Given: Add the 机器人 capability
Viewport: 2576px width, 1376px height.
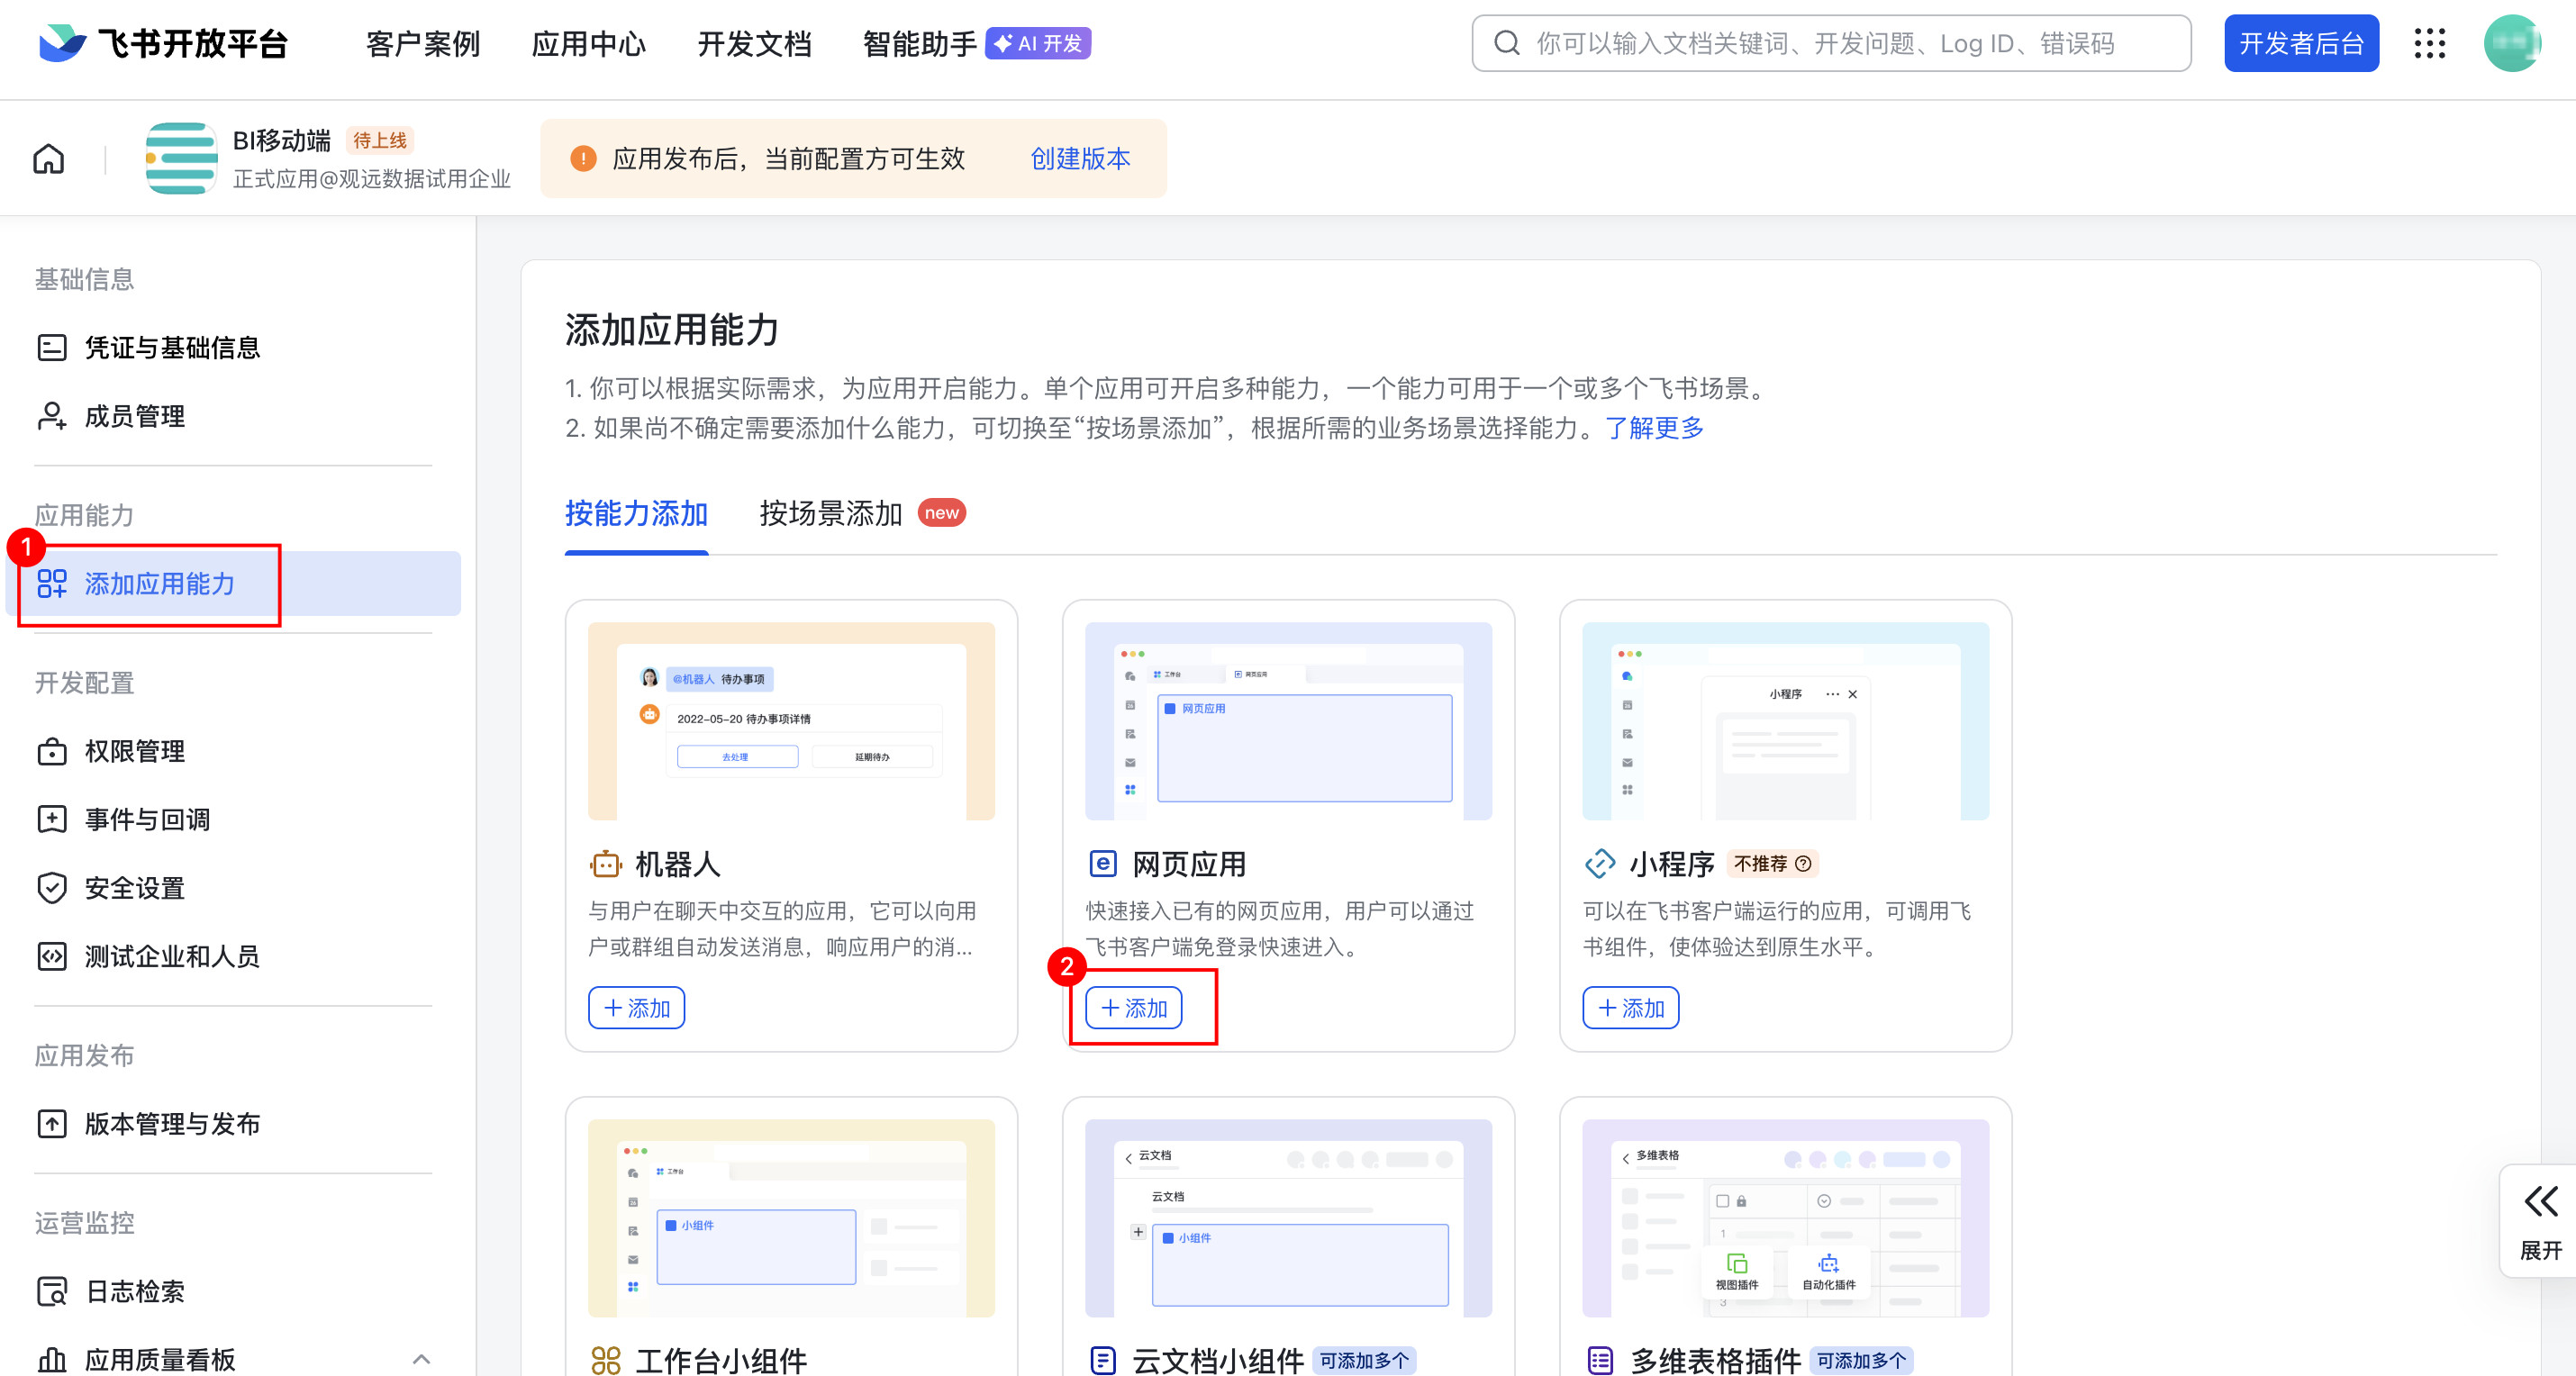Looking at the screenshot, I should (x=636, y=1009).
